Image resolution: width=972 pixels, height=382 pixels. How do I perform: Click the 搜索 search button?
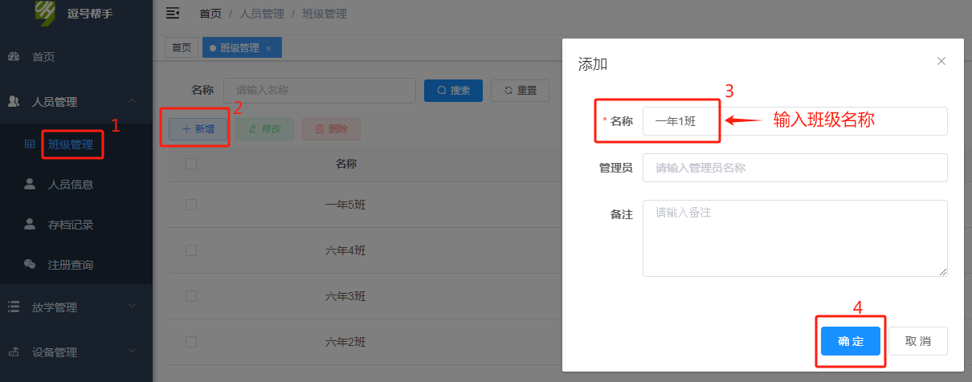pos(453,91)
